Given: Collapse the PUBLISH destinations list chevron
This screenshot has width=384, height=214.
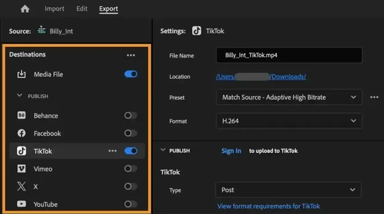Looking at the screenshot, I should coord(19,96).
